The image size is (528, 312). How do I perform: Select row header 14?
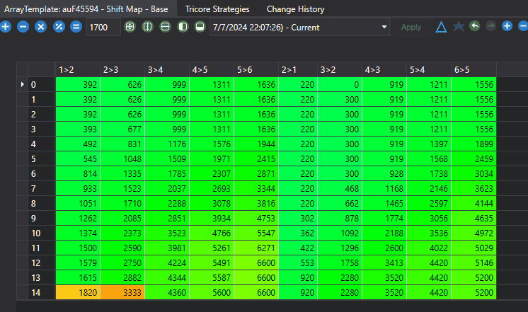tap(42, 292)
